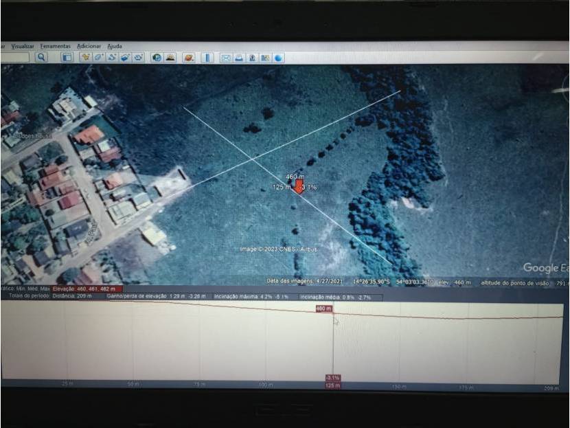Click the Distância 209 m value

72,296
